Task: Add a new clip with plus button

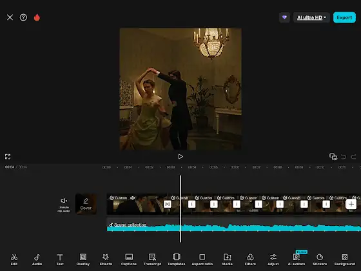Action: [x=351, y=204]
